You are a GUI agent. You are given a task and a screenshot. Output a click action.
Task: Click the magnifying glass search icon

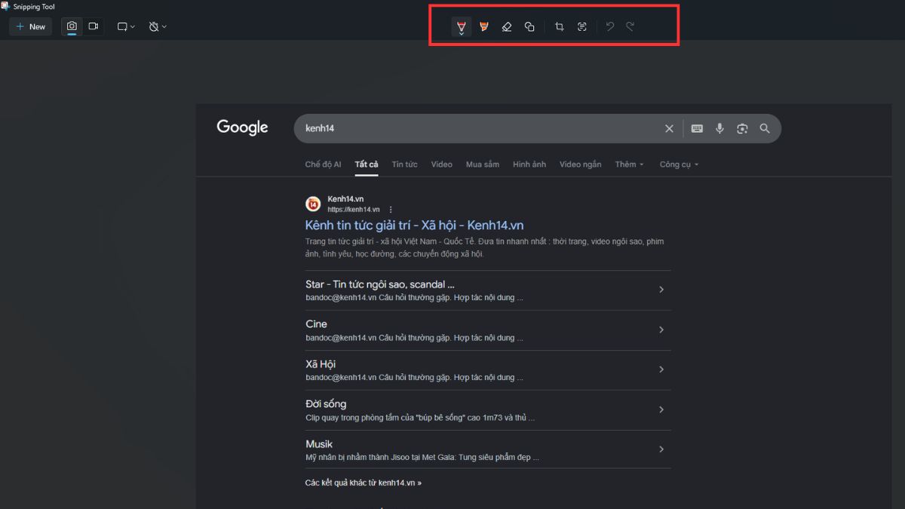[765, 129]
